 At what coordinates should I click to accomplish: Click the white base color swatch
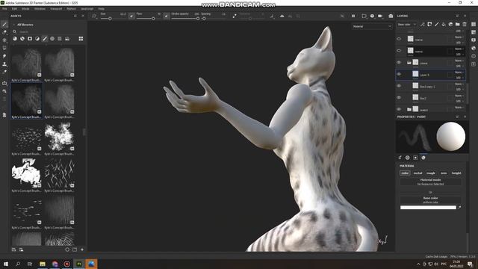(428, 208)
